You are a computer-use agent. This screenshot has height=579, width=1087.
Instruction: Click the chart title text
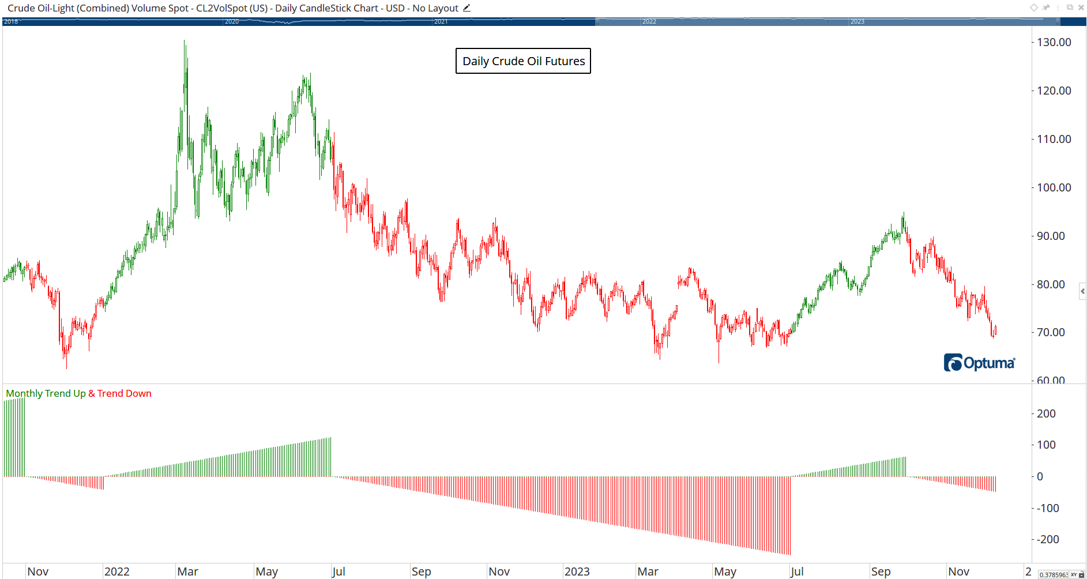click(x=232, y=8)
